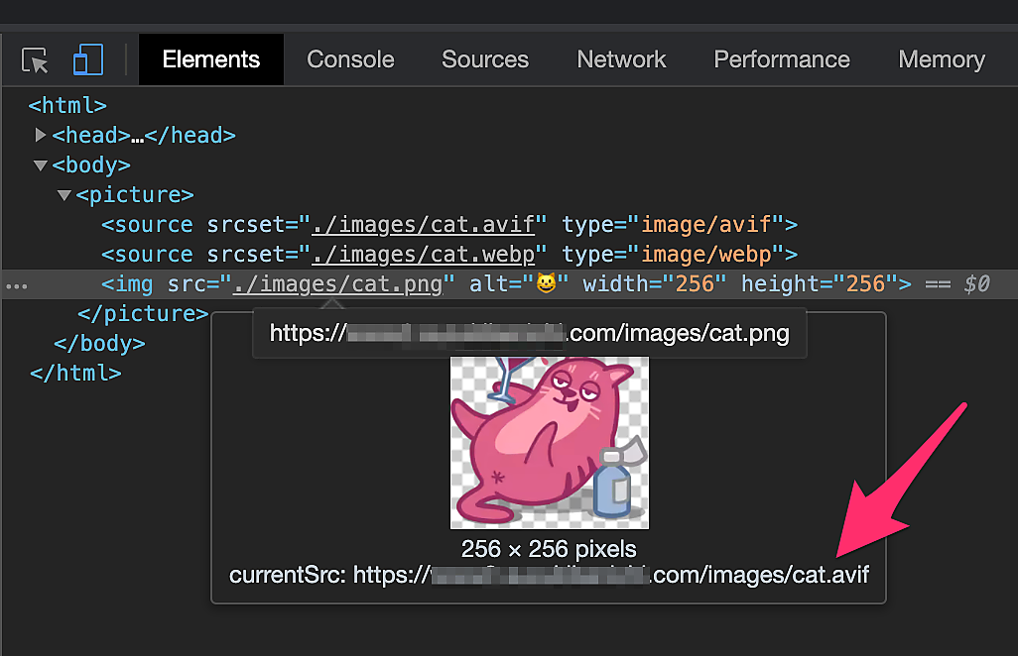Open the Sources tab
1018x656 pixels.
[x=485, y=59]
